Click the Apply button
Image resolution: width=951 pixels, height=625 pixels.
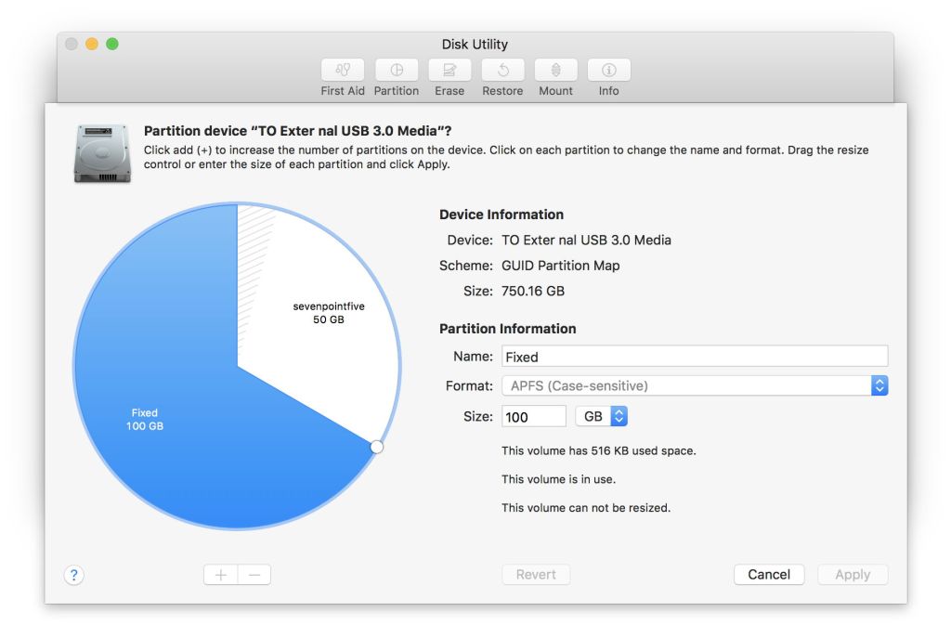(852, 575)
